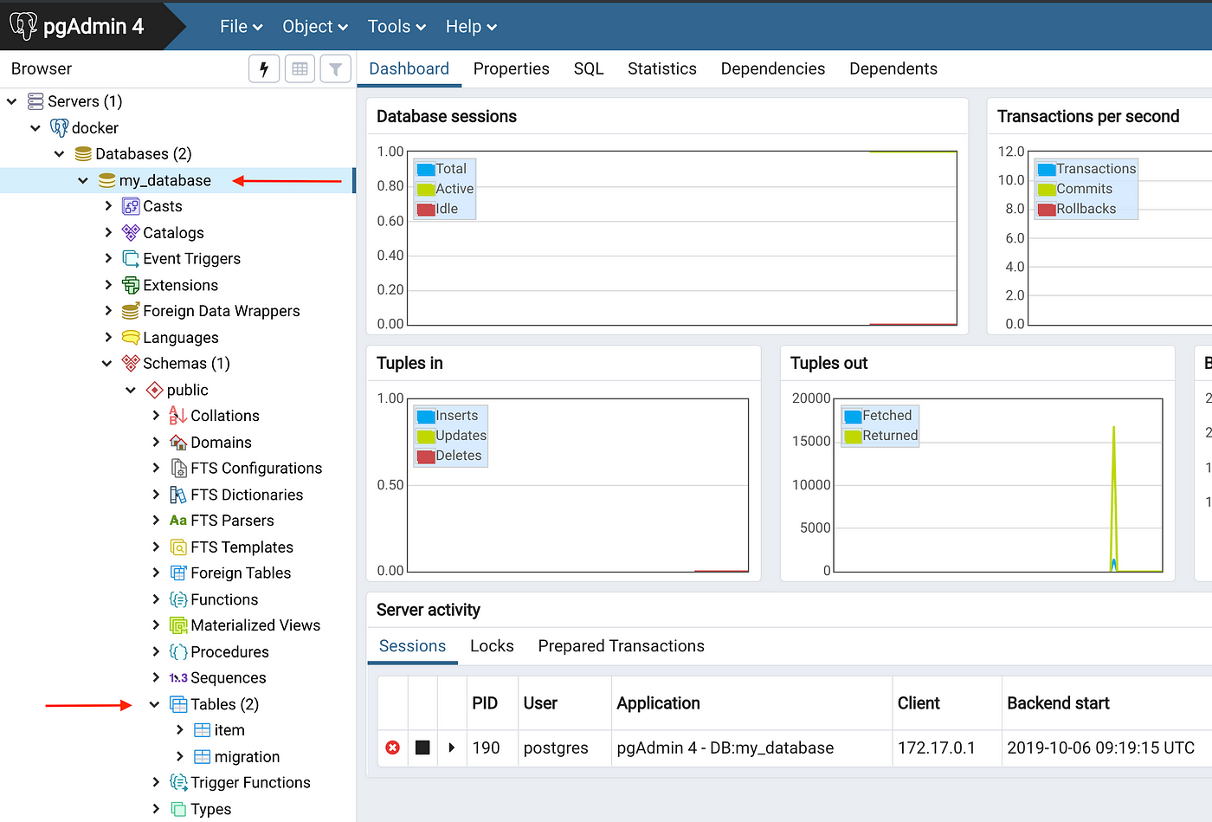Open the Tools menu

click(396, 27)
